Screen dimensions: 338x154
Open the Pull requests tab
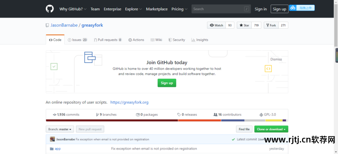pyautogui.click(x=108, y=40)
